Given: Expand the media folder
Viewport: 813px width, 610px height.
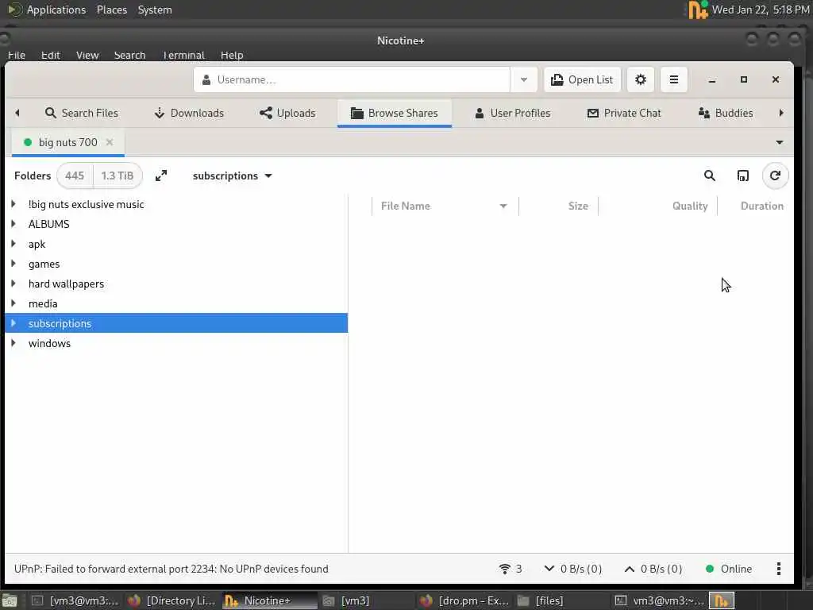Looking at the screenshot, I should [13, 303].
